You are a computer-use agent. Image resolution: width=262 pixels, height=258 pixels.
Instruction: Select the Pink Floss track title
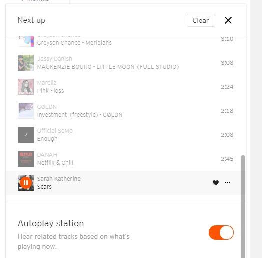[50, 91]
